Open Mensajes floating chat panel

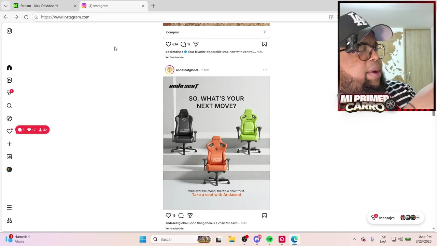point(395,218)
